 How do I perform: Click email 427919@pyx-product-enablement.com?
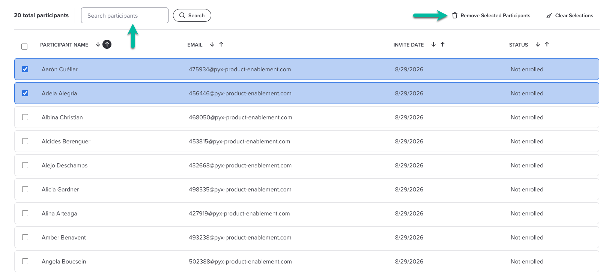tap(239, 214)
